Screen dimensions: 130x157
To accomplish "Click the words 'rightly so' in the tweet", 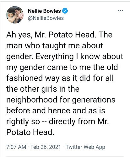I will pos(23,122).
